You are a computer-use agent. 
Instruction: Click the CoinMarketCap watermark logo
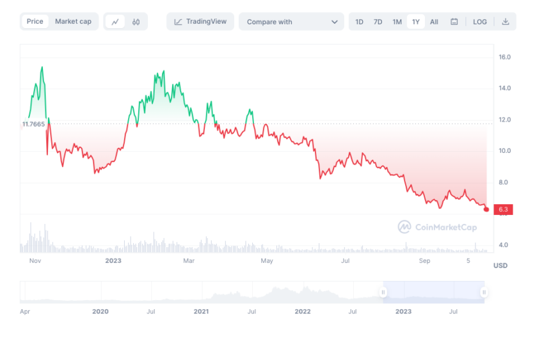click(x=438, y=227)
